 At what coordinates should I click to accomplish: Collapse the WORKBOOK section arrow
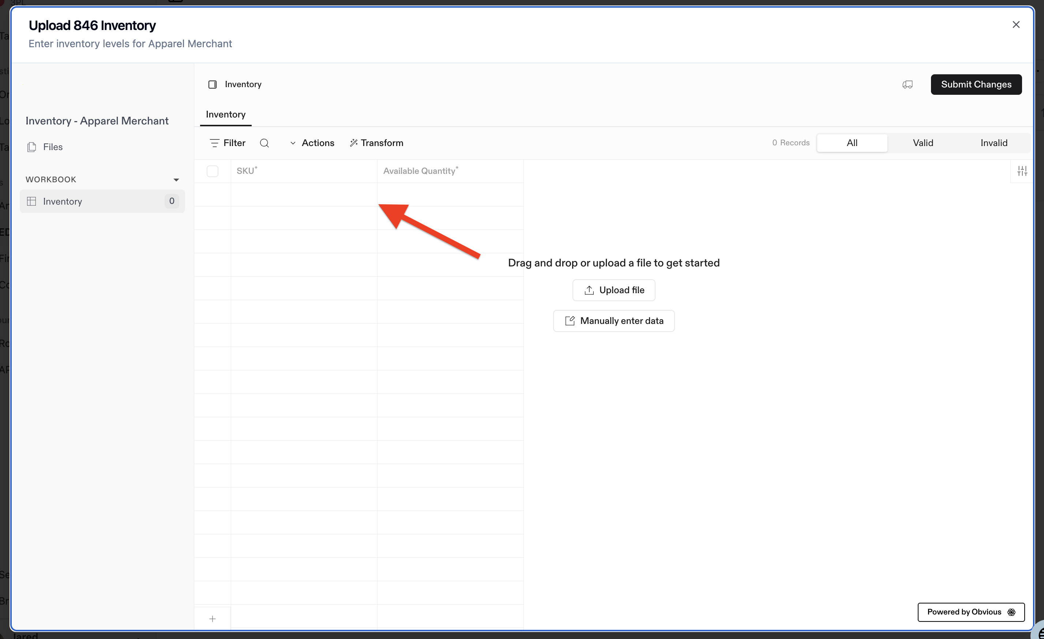[x=176, y=180]
